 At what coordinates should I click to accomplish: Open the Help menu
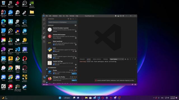click(x=77, y=16)
